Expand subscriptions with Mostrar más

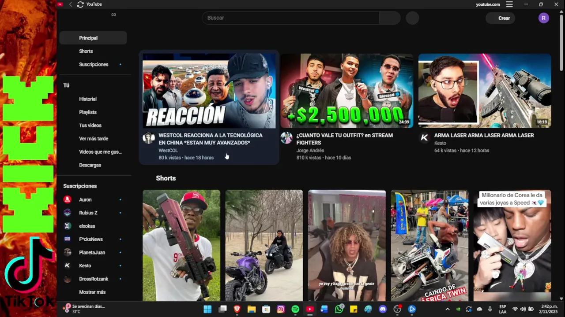tap(92, 292)
